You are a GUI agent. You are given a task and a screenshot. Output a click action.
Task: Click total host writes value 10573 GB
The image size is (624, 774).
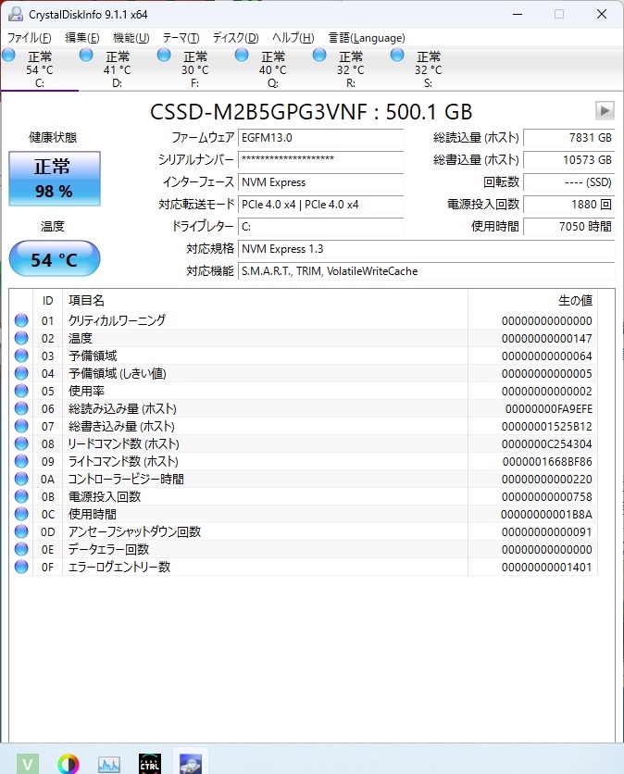pyautogui.click(x=568, y=160)
